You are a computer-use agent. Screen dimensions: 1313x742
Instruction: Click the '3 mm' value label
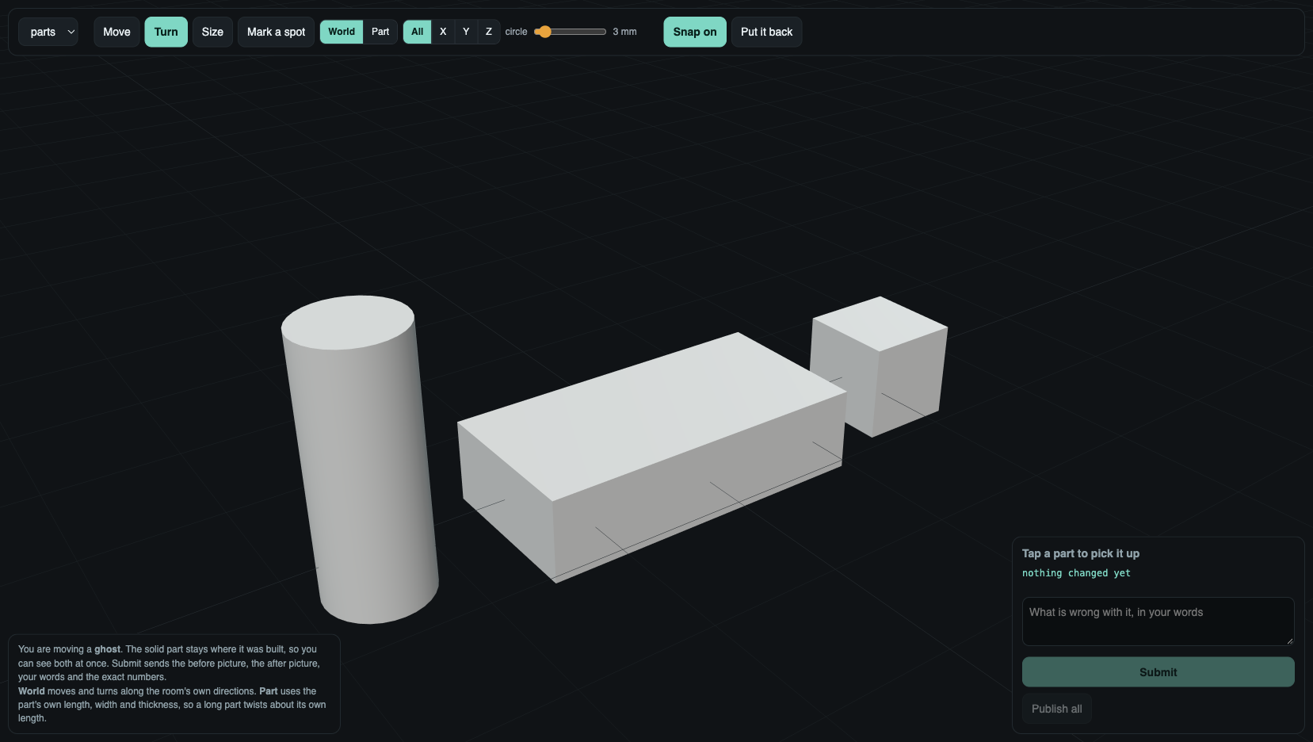[624, 32]
